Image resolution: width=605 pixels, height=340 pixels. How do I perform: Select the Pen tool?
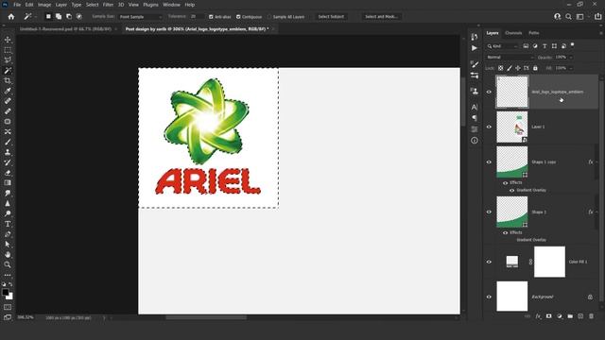tap(8, 234)
